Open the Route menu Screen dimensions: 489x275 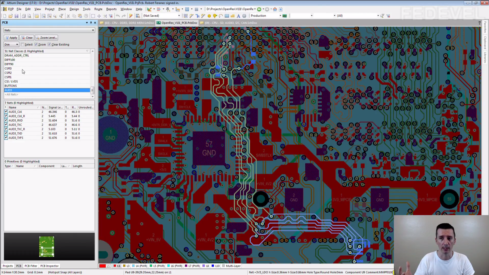(98, 9)
